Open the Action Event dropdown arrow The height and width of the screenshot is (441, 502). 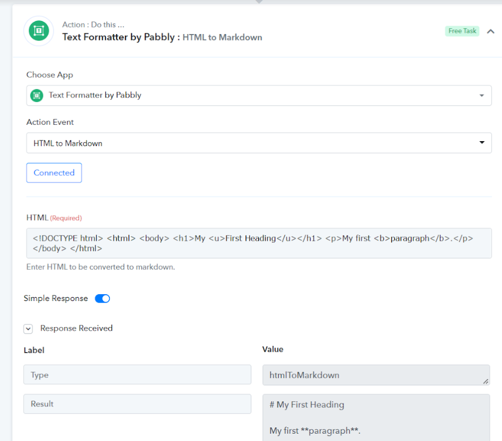(x=481, y=143)
